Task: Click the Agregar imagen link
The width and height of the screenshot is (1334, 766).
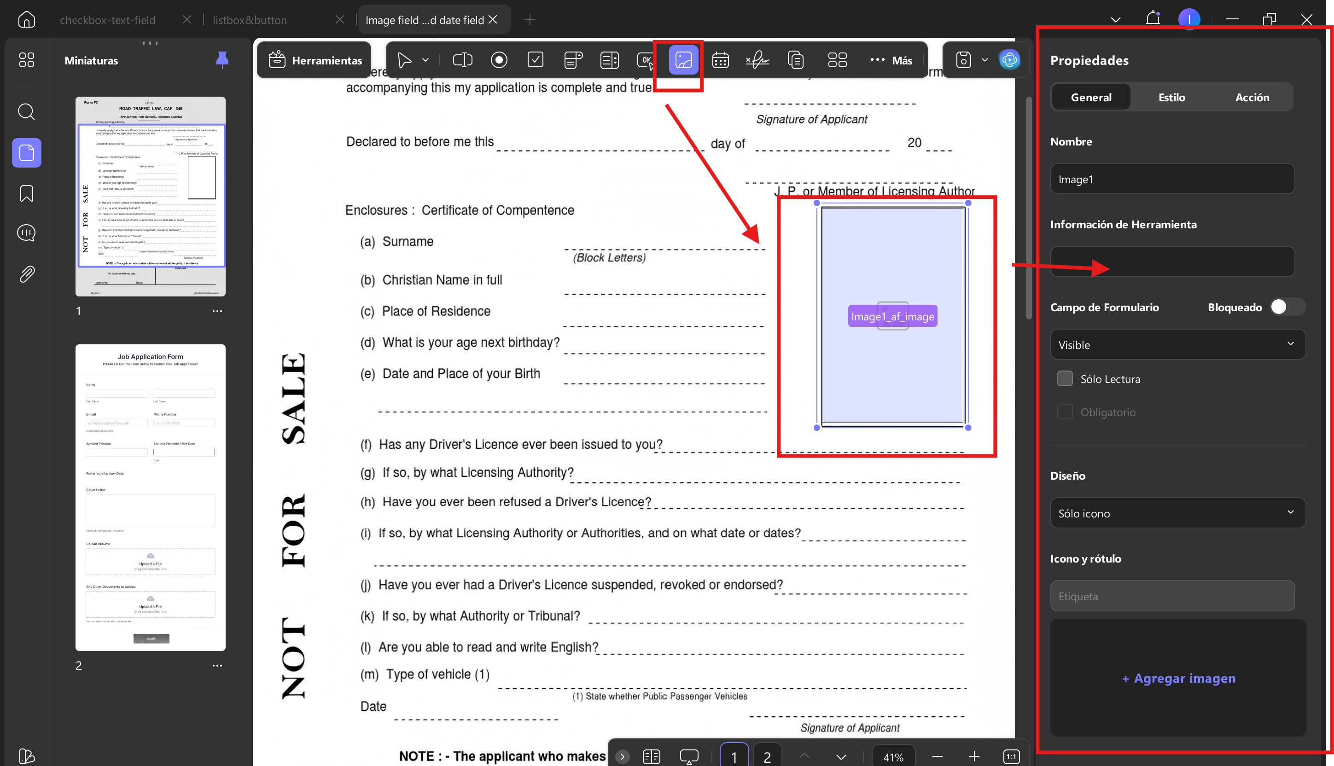Action: [x=1178, y=678]
